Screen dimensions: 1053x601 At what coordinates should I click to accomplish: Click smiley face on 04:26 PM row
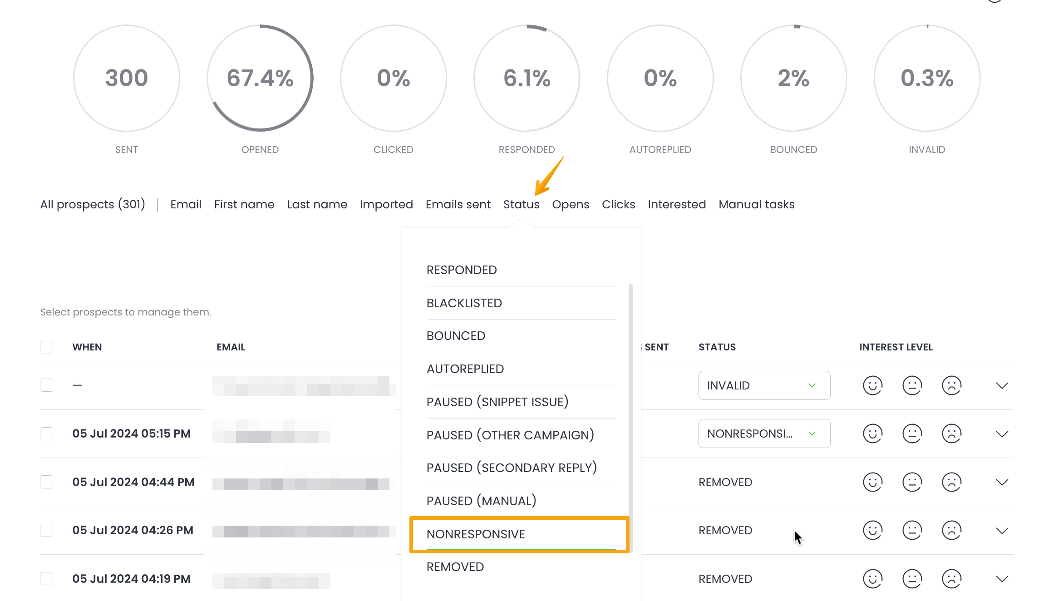(x=872, y=530)
